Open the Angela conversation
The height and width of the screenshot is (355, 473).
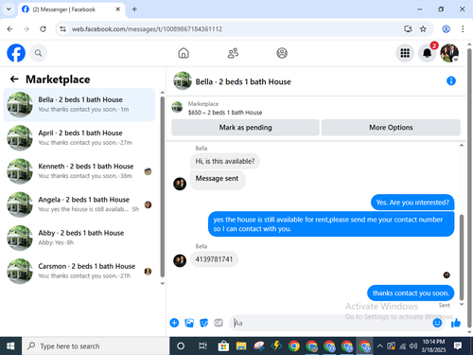click(79, 204)
